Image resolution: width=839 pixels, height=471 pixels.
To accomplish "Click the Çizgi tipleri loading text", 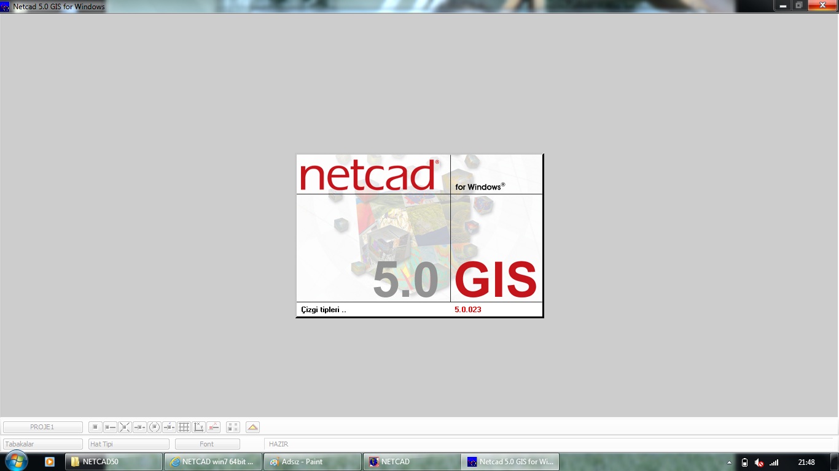I will pyautogui.click(x=324, y=310).
